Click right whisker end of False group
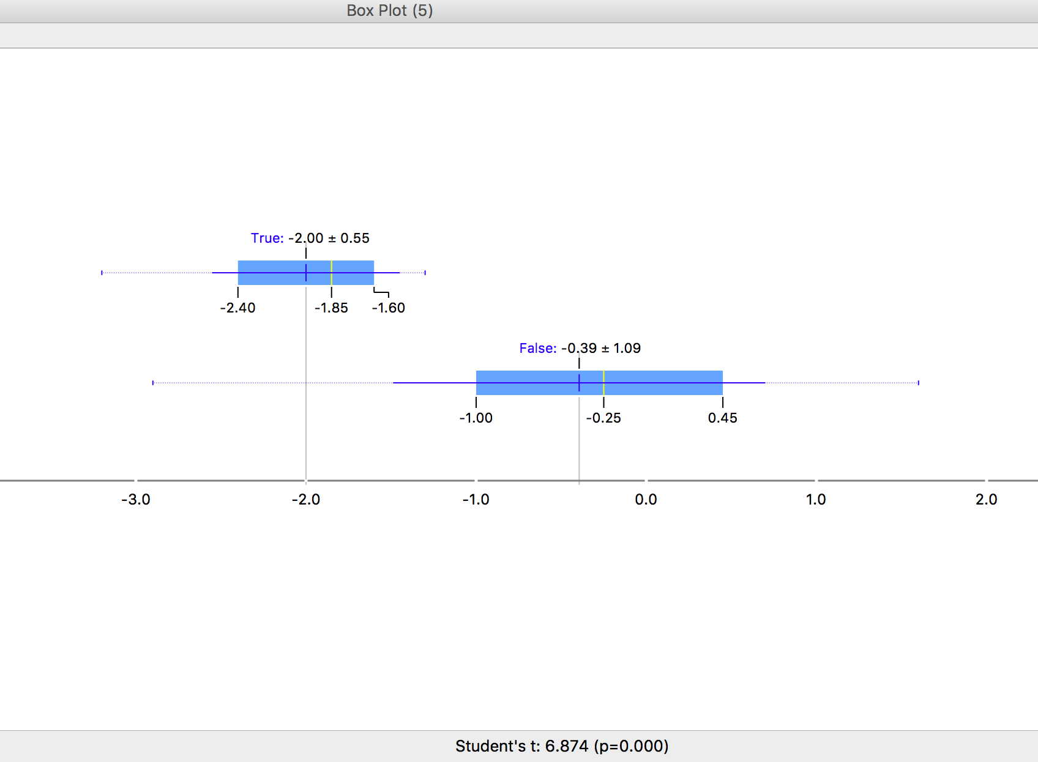The height and width of the screenshot is (762, 1038). pos(918,383)
